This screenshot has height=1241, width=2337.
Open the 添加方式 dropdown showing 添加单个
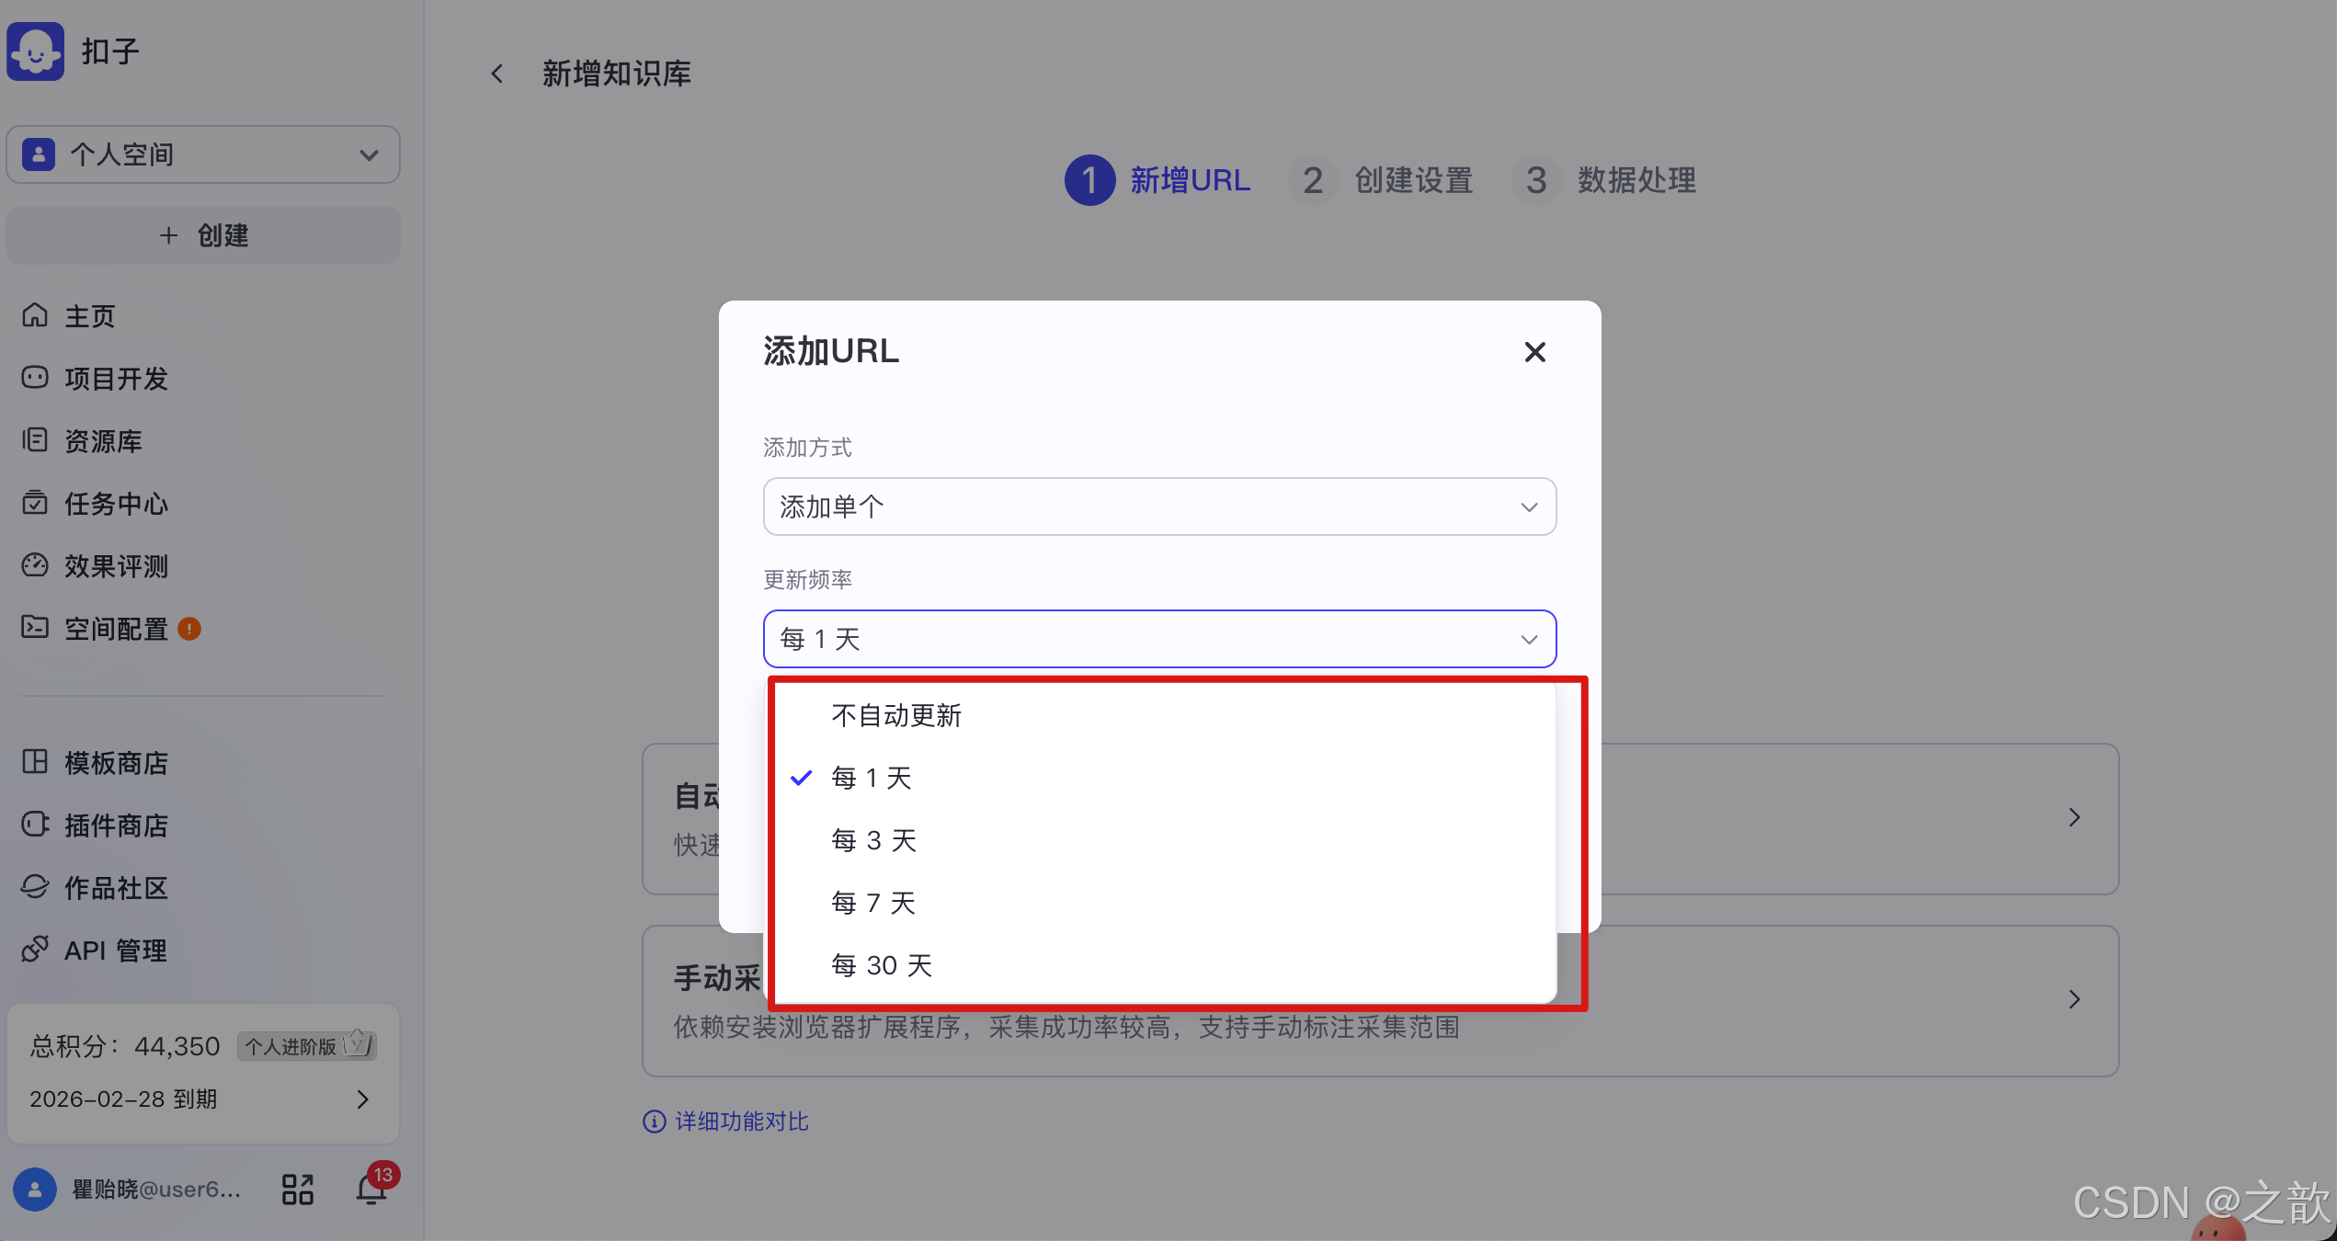pos(1159,507)
